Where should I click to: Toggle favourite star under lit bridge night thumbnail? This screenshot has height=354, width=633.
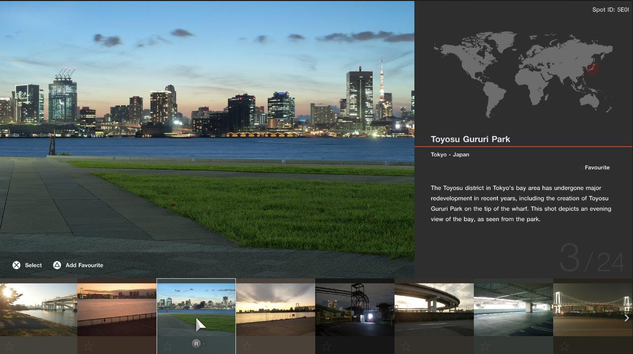coord(564,347)
